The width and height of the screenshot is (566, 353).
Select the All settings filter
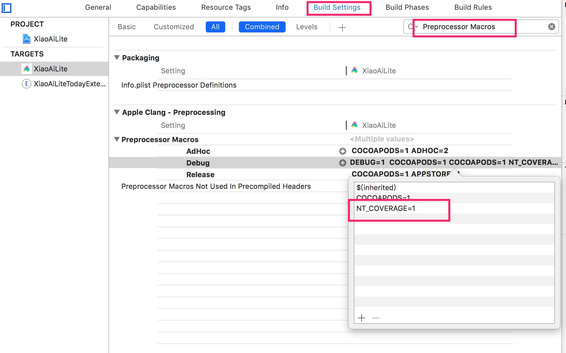(x=215, y=27)
